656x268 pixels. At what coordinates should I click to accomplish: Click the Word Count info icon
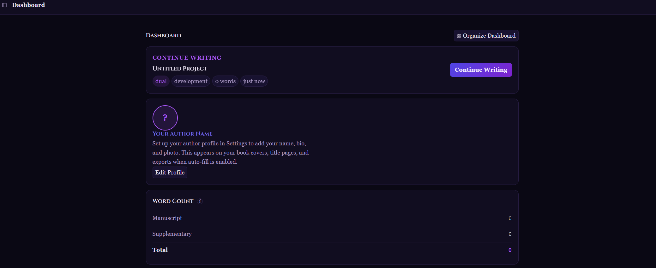click(x=200, y=201)
